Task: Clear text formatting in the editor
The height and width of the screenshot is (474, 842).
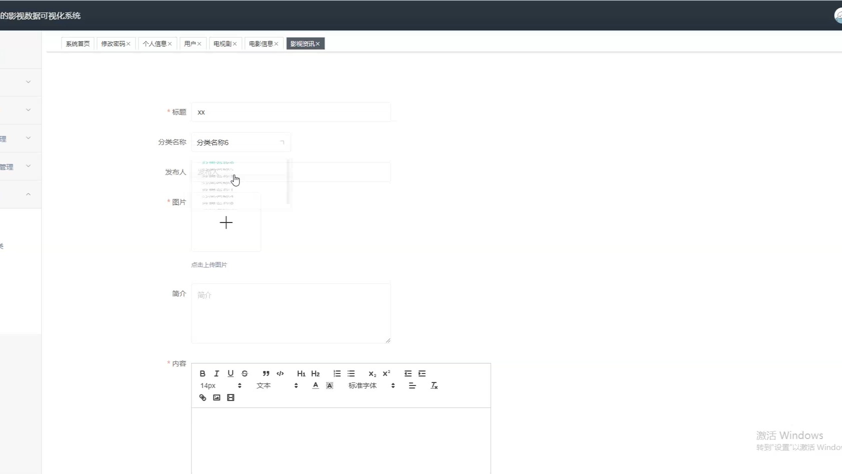Action: point(434,385)
